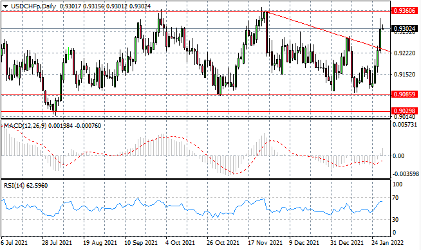This screenshot has height=250, width=421.
Task: Click the 0.92220 price axis value
Action: click(404, 53)
